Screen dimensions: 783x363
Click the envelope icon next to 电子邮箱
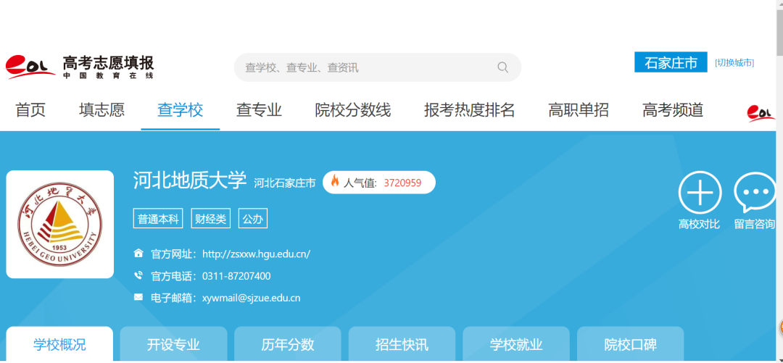[138, 297]
